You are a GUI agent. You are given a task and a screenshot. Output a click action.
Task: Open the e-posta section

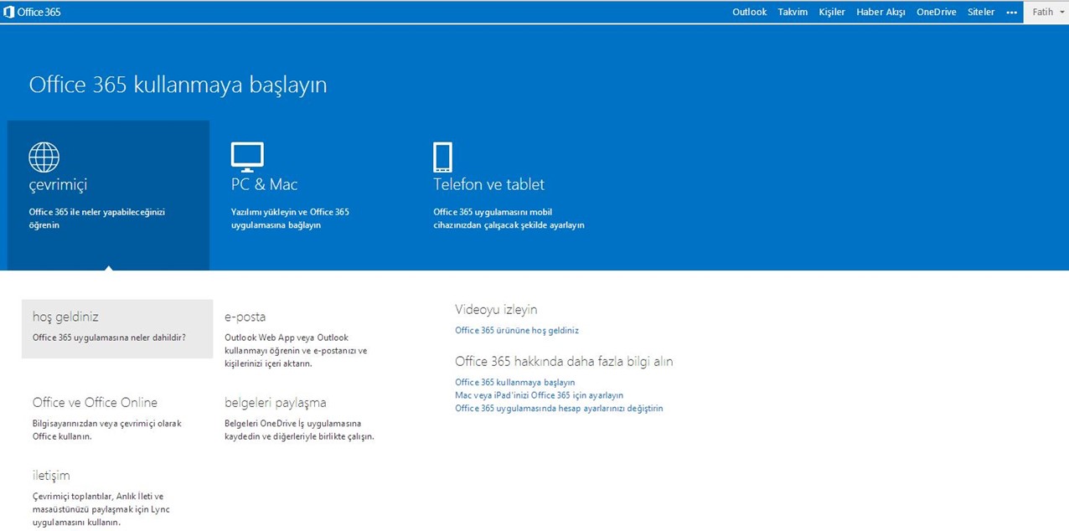245,317
